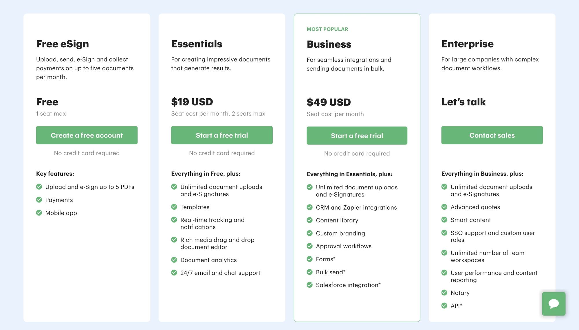Click the checkmark beside Document analytics
The width and height of the screenshot is (579, 330).
pyautogui.click(x=174, y=260)
